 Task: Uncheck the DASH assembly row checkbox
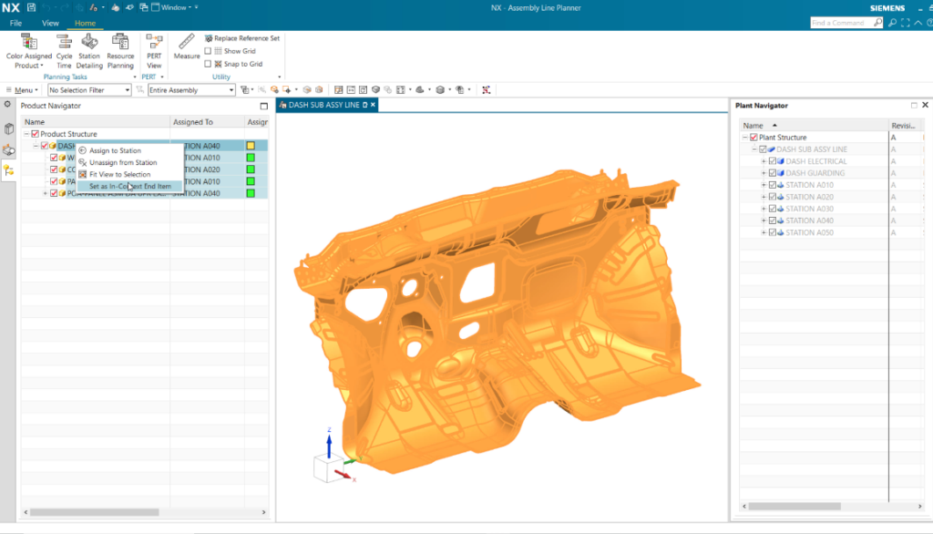pos(45,146)
